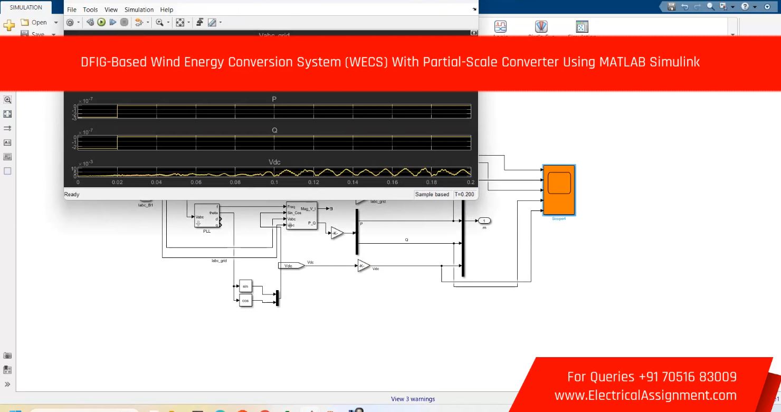Viewport: 781px width, 412px height.
Task: Select the Fit to View palette icon
Action: (7, 113)
